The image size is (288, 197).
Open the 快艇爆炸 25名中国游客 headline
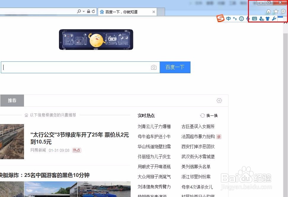coord(45,175)
